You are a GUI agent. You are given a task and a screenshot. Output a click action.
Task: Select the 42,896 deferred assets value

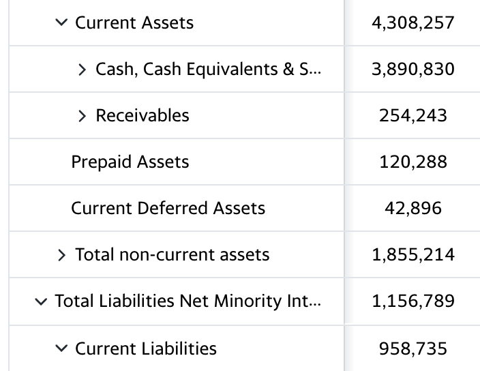point(413,208)
